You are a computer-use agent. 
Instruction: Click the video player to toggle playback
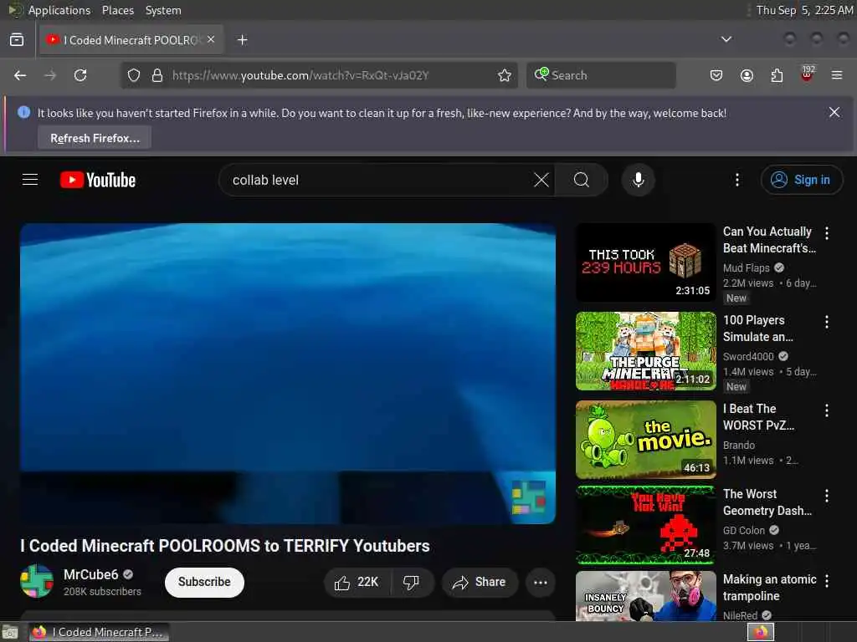coord(288,373)
